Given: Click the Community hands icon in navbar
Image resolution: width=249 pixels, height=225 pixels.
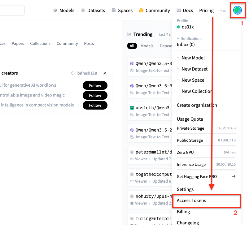Looking at the screenshot, I should 141,10.
